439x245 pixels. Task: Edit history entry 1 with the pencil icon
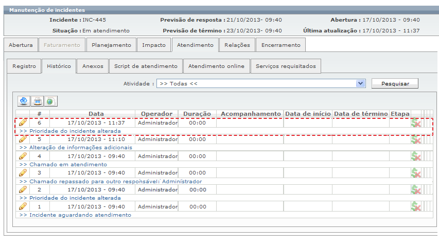tap(23, 206)
